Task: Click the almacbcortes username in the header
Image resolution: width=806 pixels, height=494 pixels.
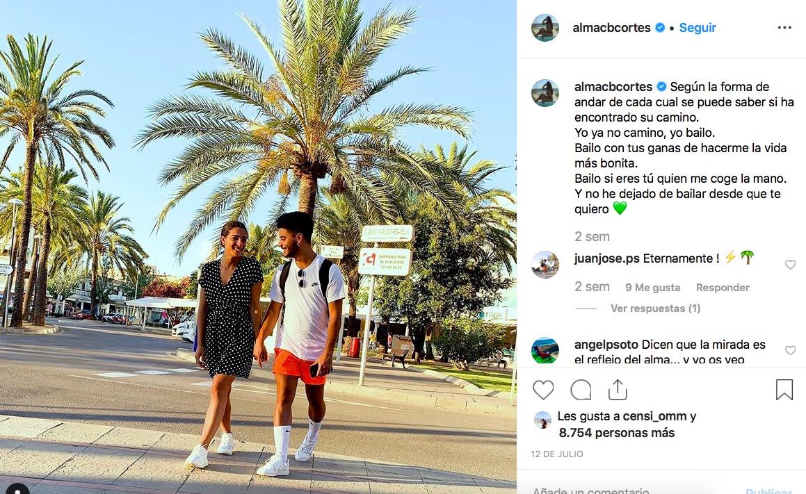Action: point(612,28)
